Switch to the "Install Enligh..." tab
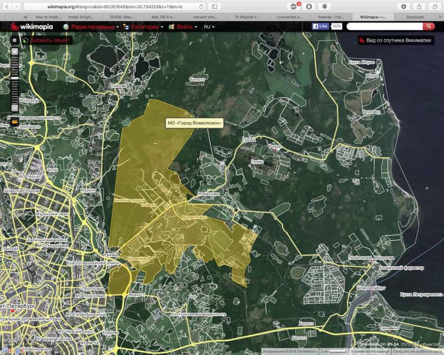 coord(80,17)
